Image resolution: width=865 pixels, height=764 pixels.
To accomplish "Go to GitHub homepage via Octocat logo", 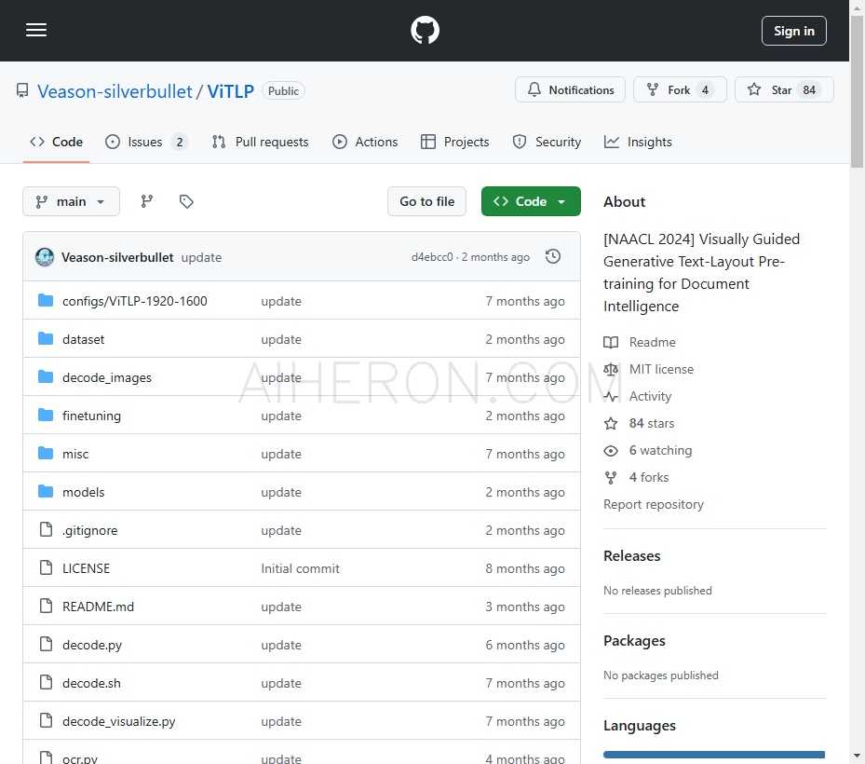I will pos(425,30).
